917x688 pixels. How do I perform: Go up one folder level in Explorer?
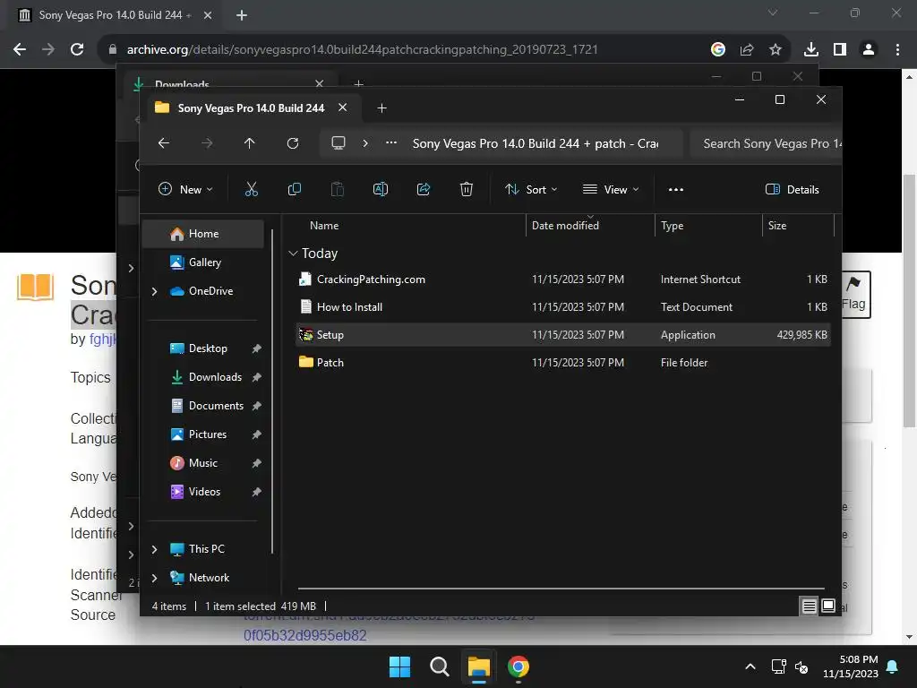tap(249, 143)
